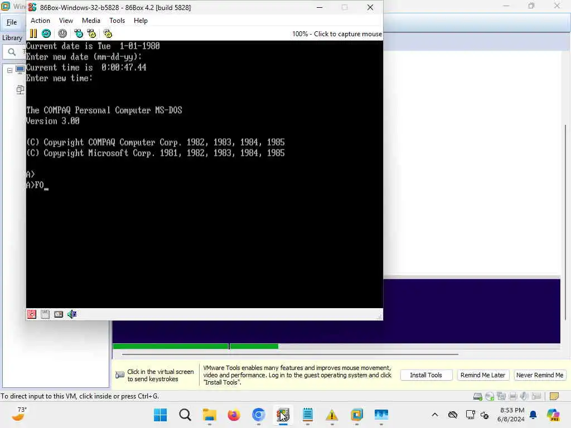Open the weather widget showing 73°
Screen dimensions: 571x428
(19, 414)
